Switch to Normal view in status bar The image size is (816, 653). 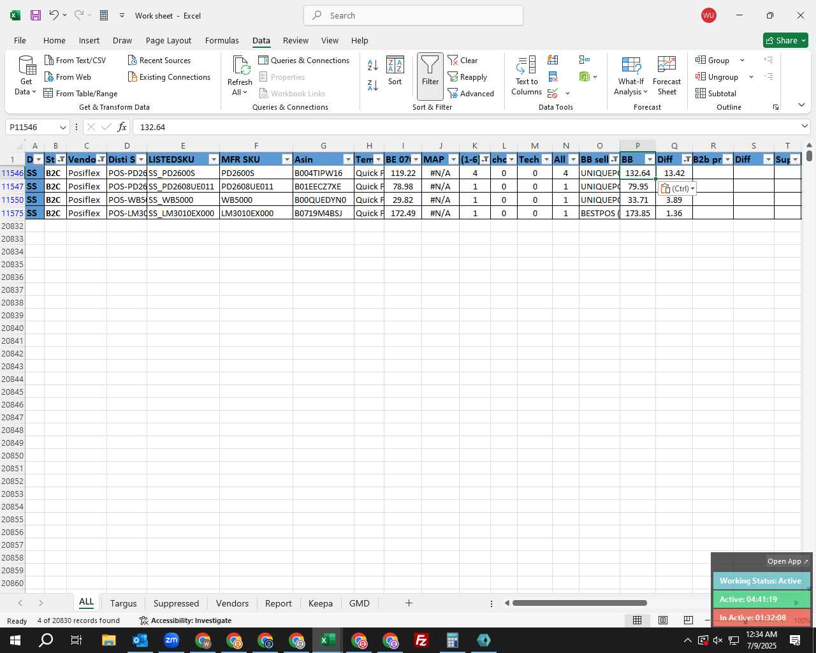coord(637,620)
